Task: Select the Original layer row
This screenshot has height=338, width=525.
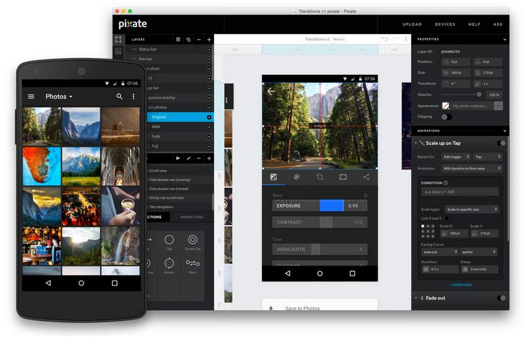Action: (180, 117)
